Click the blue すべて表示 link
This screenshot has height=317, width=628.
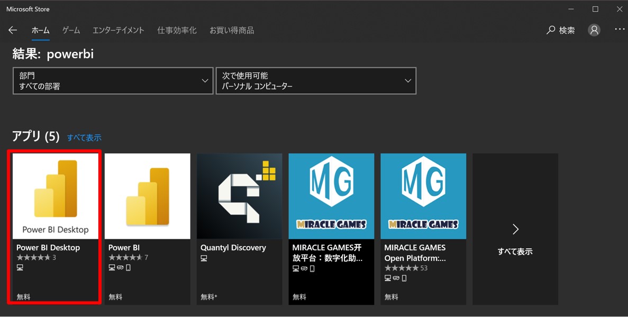pyautogui.click(x=84, y=138)
